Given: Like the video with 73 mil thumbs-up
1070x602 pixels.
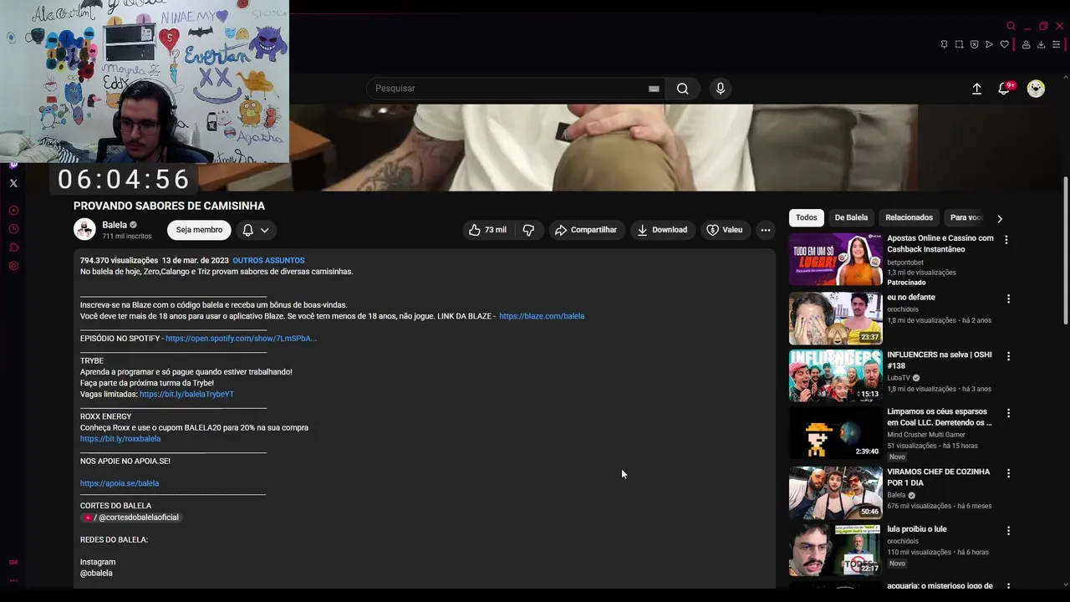Looking at the screenshot, I should tap(487, 230).
